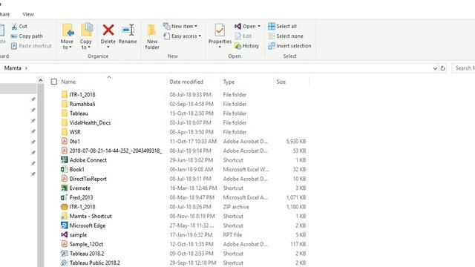Viewport: 475px width, 267px height.
Task: Sort by the Type column header
Action: 229,82
